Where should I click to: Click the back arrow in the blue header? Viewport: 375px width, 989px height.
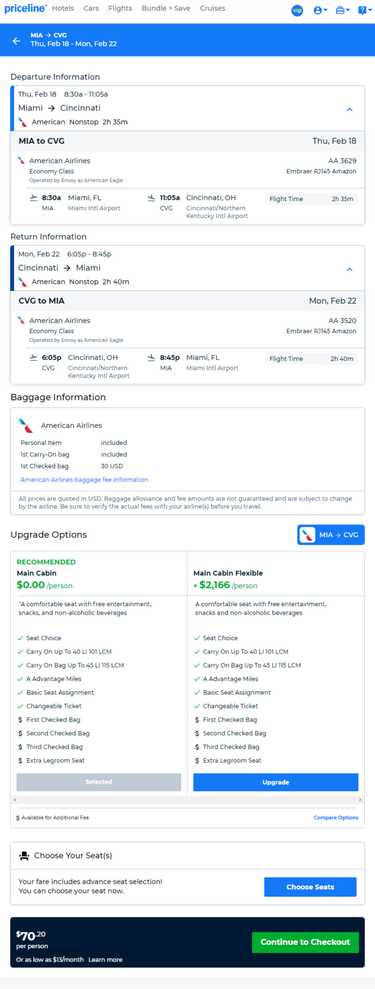pyautogui.click(x=16, y=41)
